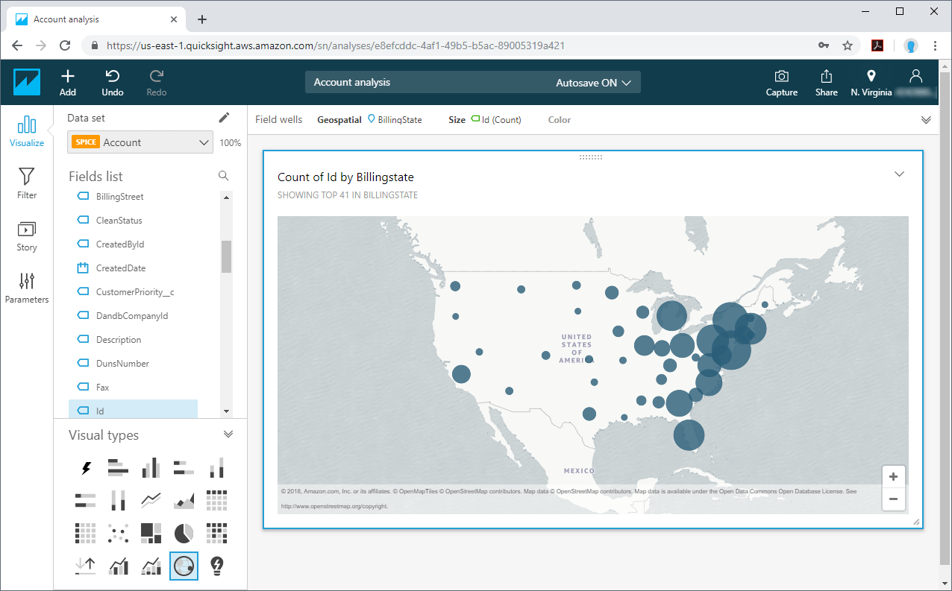Click the edit data set pencil icon
This screenshot has height=591, width=952.
(x=224, y=118)
